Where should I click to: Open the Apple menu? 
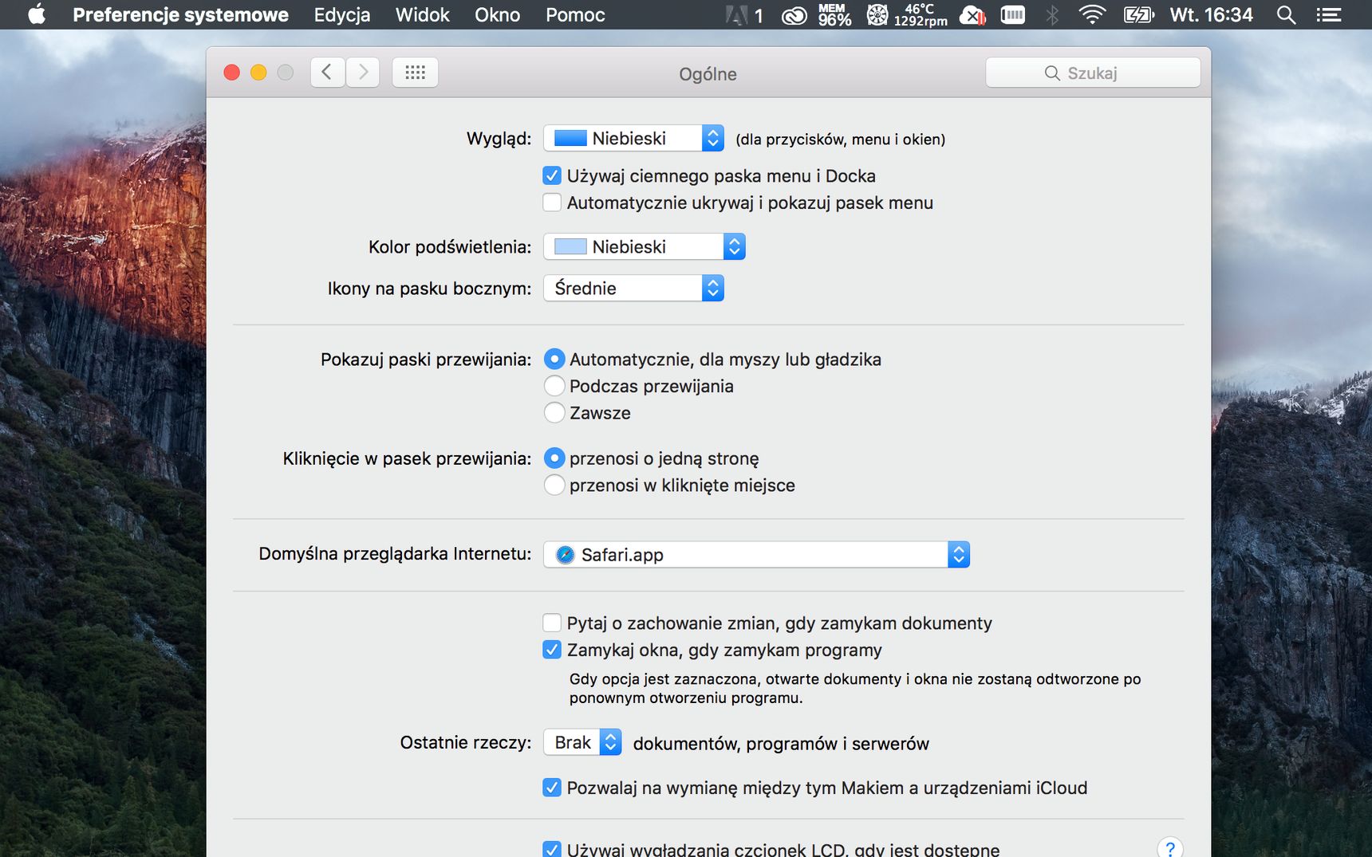tap(37, 14)
